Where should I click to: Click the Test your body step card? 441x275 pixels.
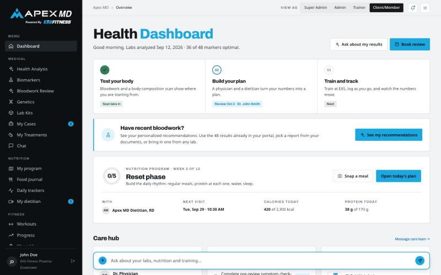[x=149, y=86]
